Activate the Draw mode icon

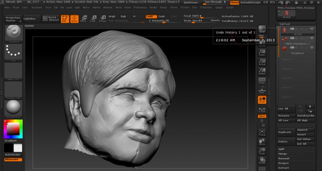point(74,18)
